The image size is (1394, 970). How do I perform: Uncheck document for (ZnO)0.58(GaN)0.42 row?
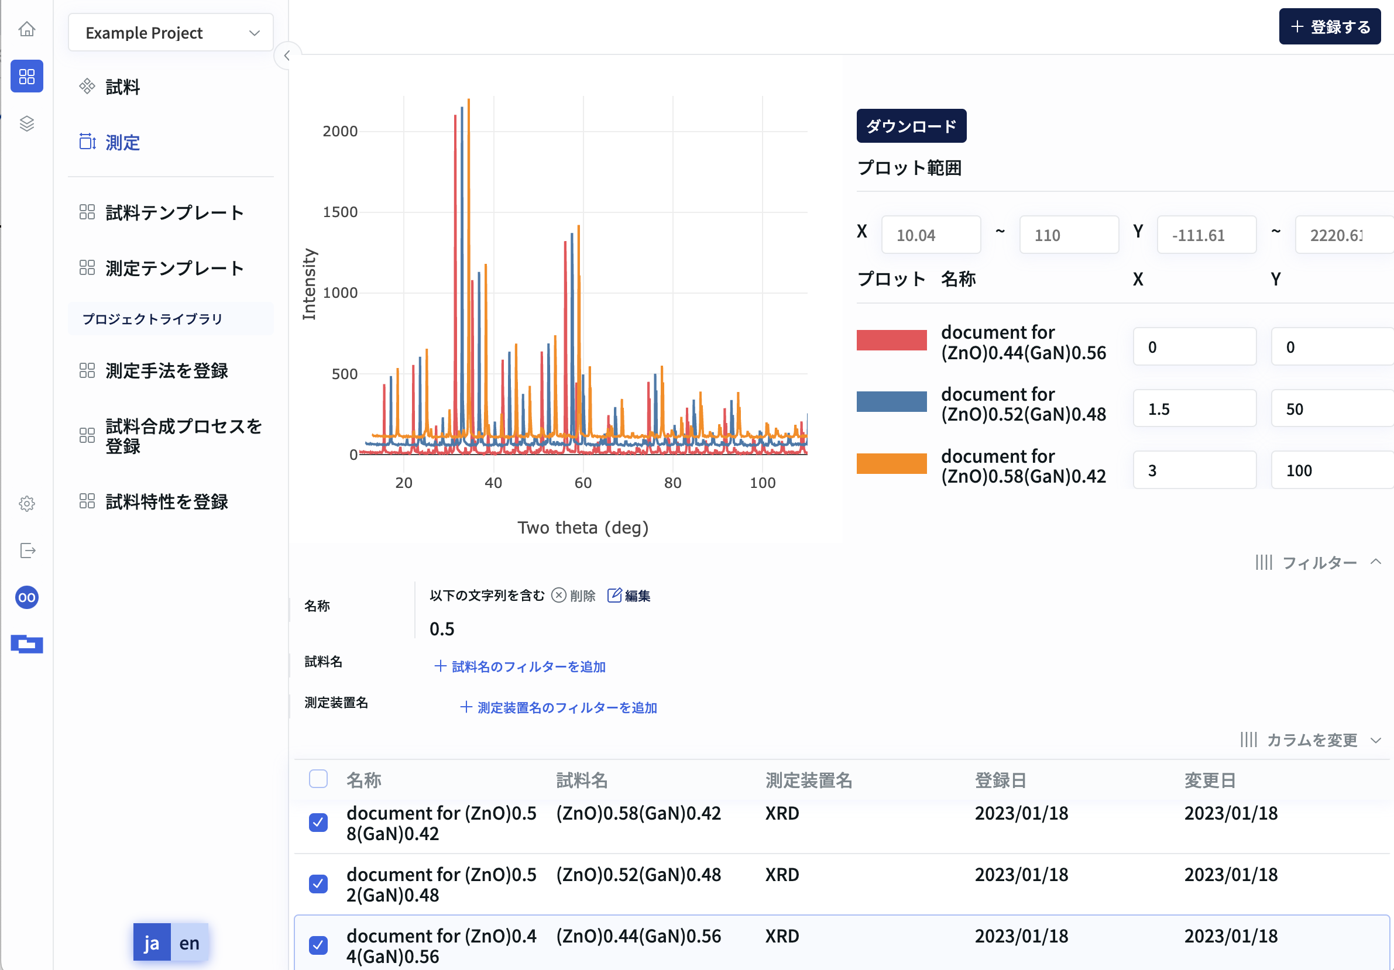tap(318, 823)
